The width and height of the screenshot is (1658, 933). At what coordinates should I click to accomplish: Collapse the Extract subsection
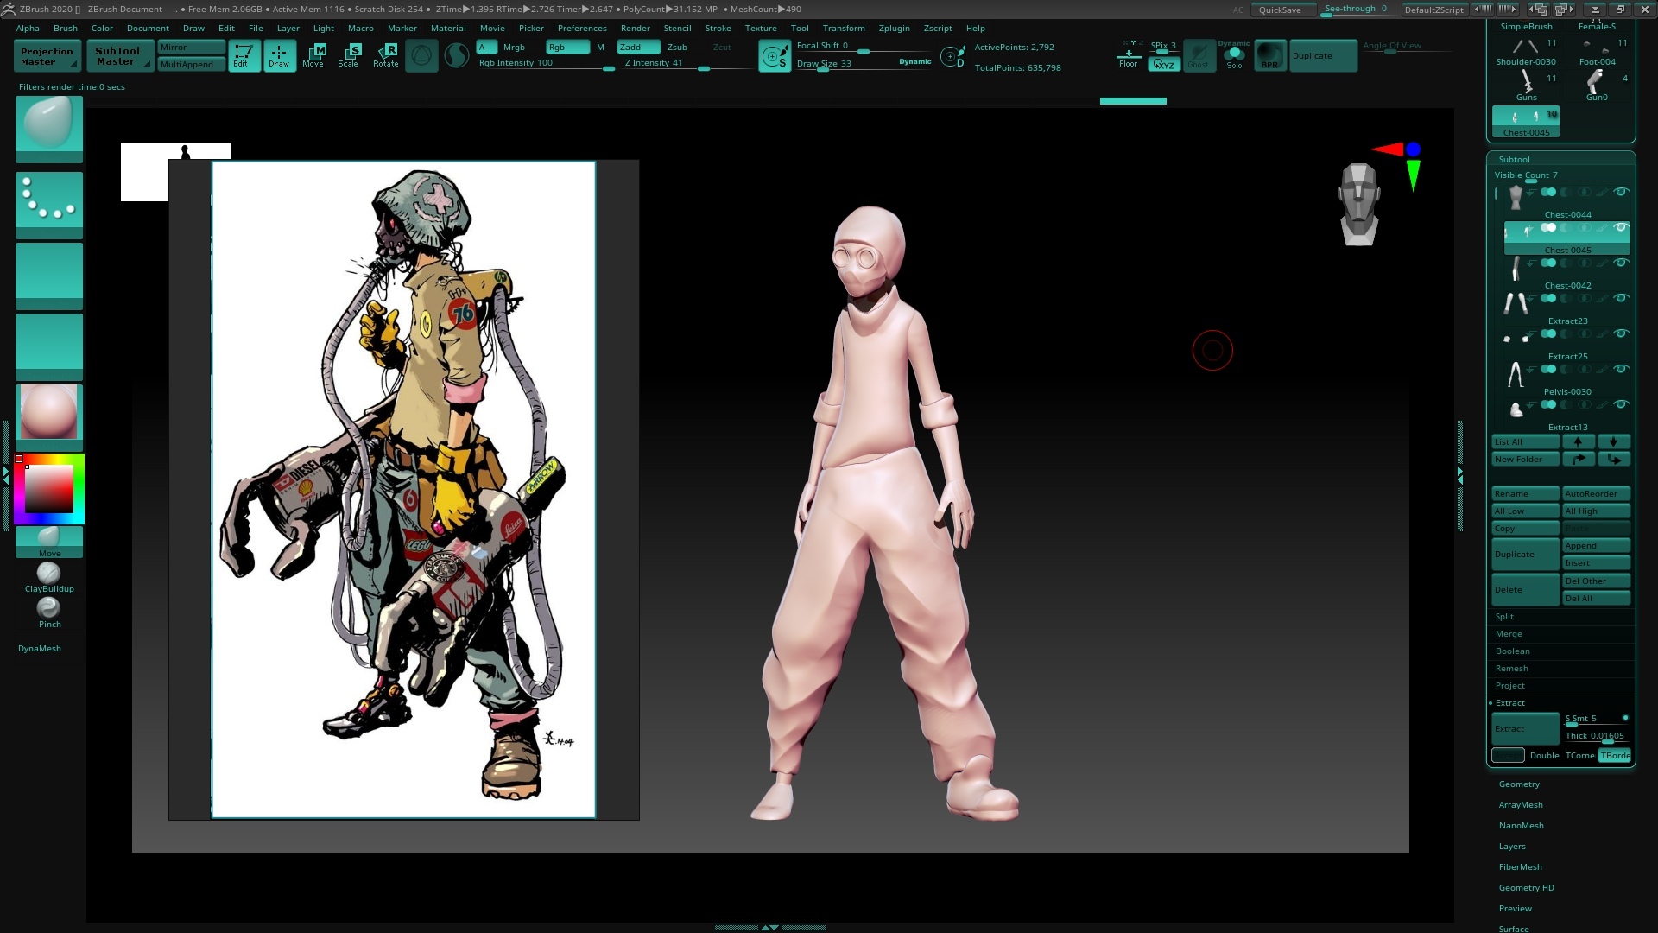1509,703
